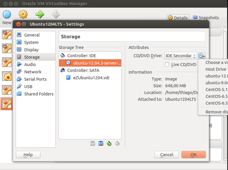Viewport: 228px width, 170px height.
Task: Select the asterisk-icon VM in Manager list
Action: click(x=7, y=76)
